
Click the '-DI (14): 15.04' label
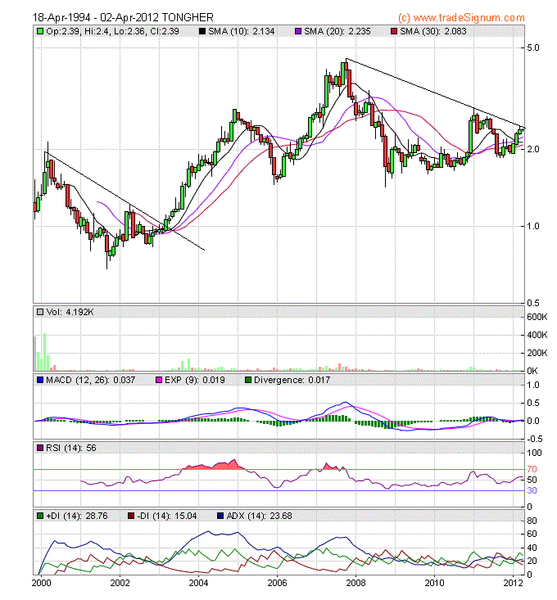[166, 516]
